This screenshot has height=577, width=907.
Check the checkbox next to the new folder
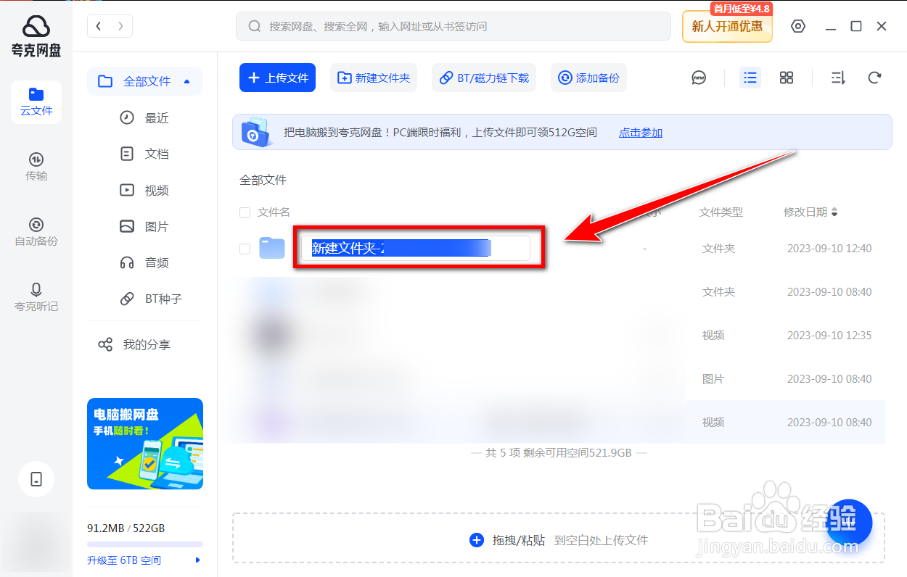pos(245,249)
